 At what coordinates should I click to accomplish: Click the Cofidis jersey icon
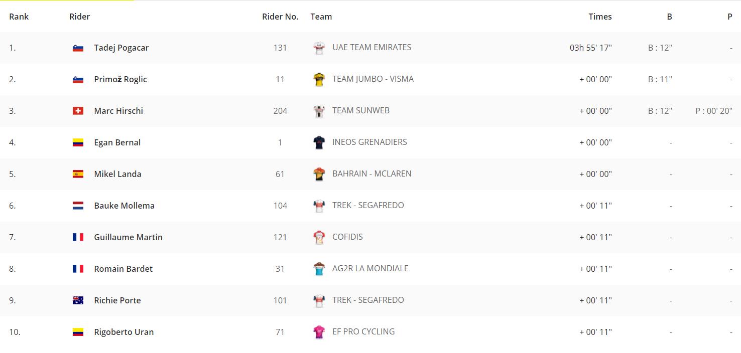coord(319,238)
